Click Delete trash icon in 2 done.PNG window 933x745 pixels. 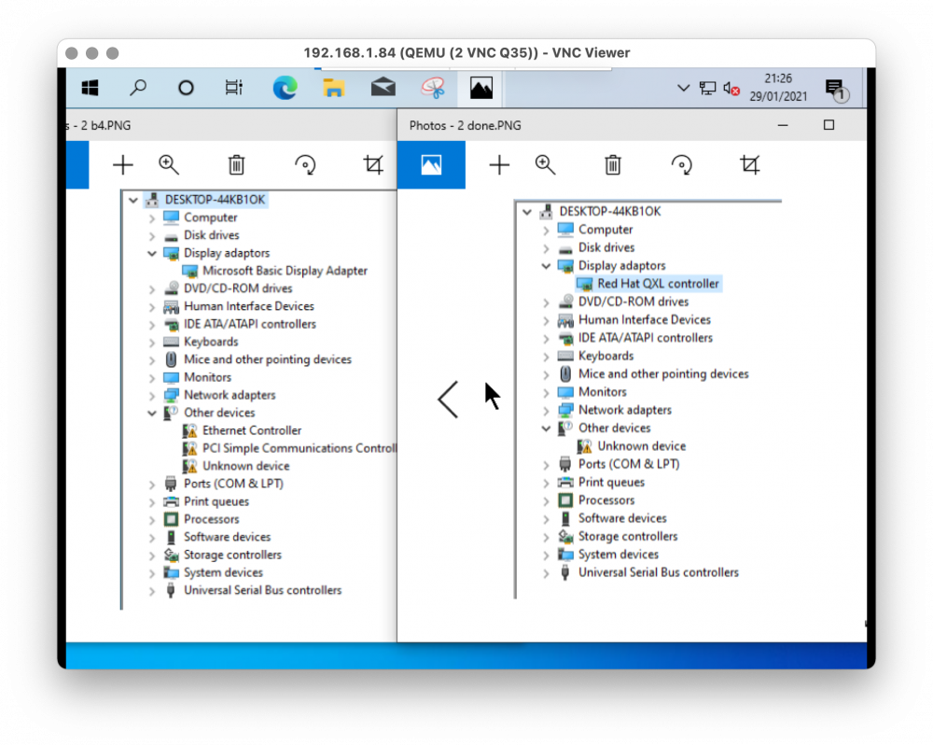[613, 165]
